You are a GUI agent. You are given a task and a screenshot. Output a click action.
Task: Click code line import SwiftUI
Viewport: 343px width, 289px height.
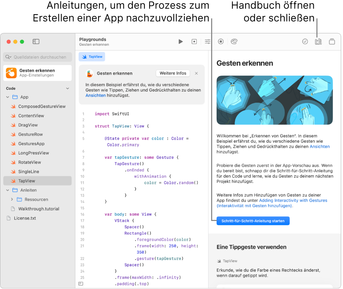(x=112, y=114)
